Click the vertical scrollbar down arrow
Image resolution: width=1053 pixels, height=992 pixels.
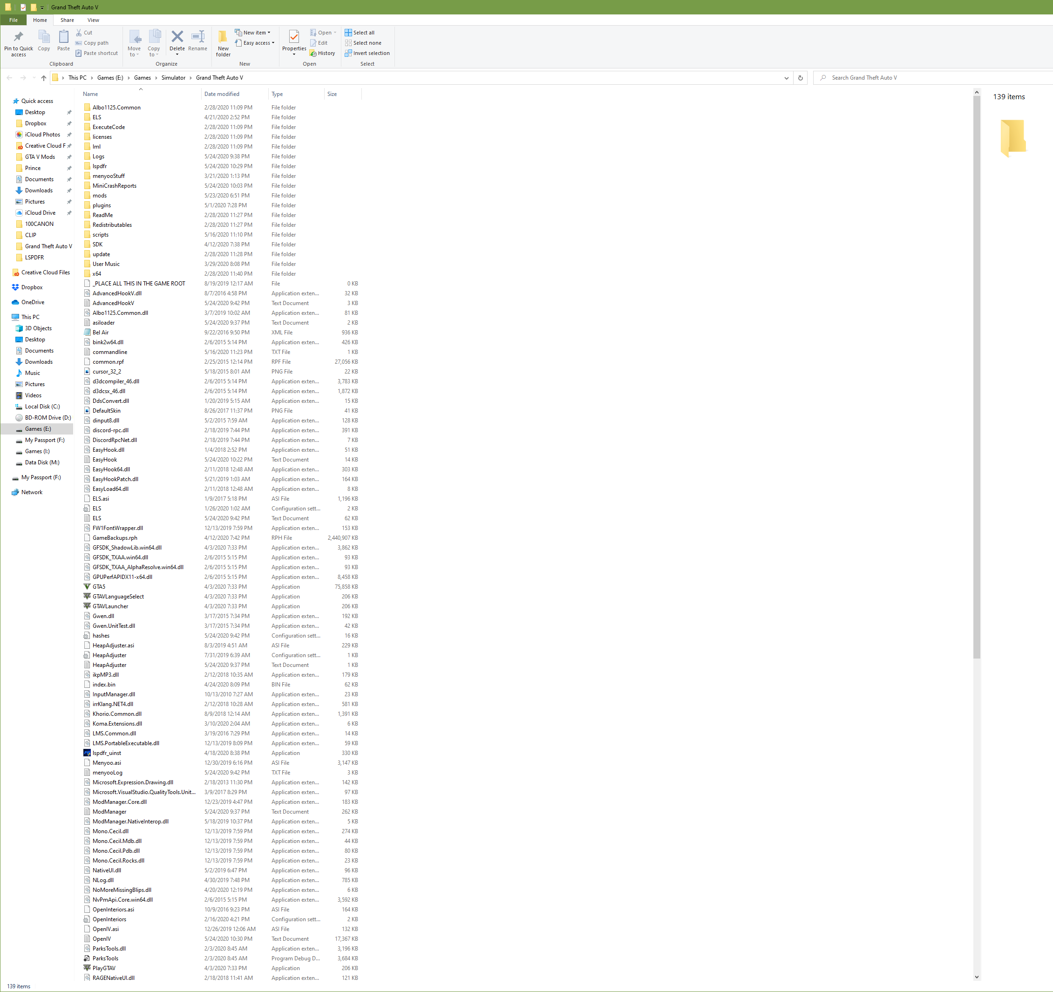pos(976,977)
